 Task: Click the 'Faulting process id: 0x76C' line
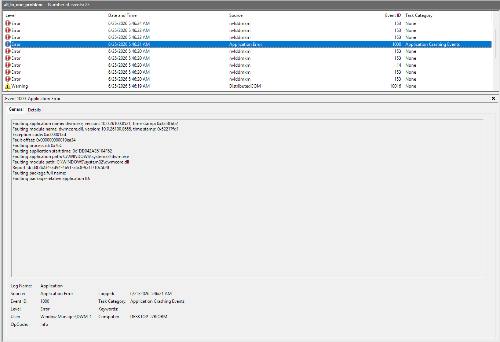click(37, 146)
